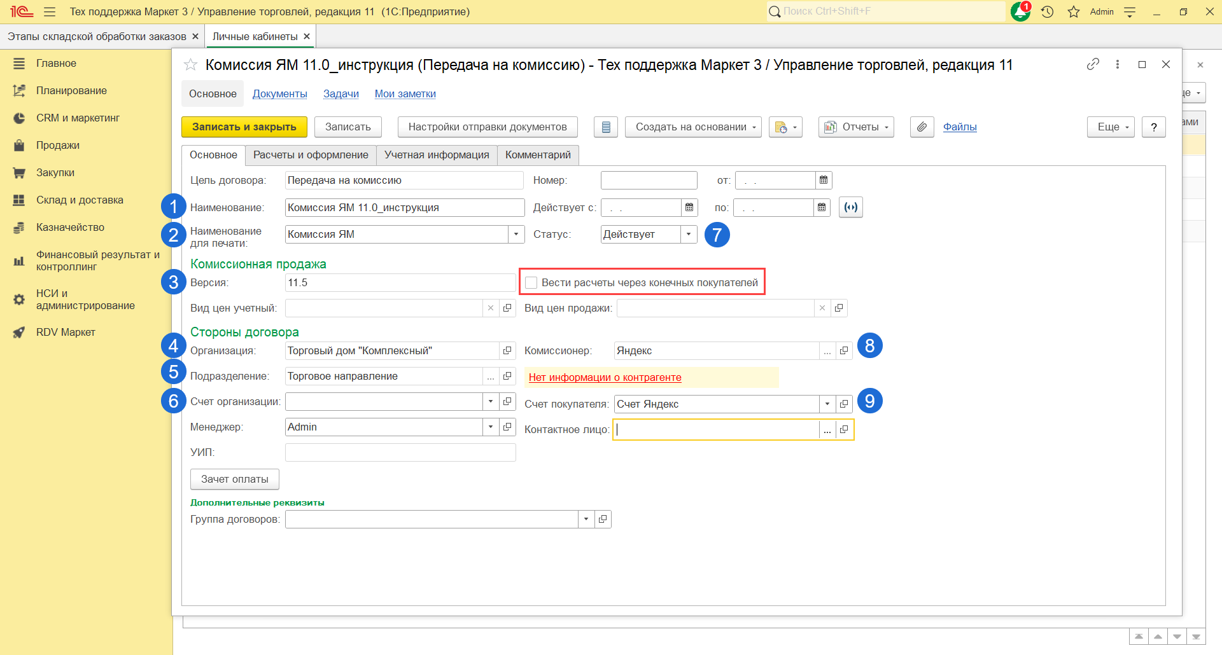The width and height of the screenshot is (1222, 655).
Task: Expand the Отчеты dropdown menu
Action: [x=856, y=127]
